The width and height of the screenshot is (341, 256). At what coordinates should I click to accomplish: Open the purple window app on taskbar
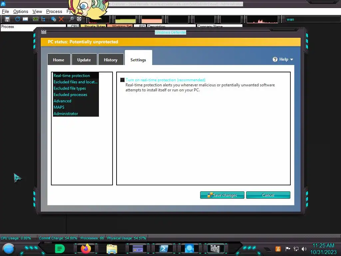(x=138, y=249)
